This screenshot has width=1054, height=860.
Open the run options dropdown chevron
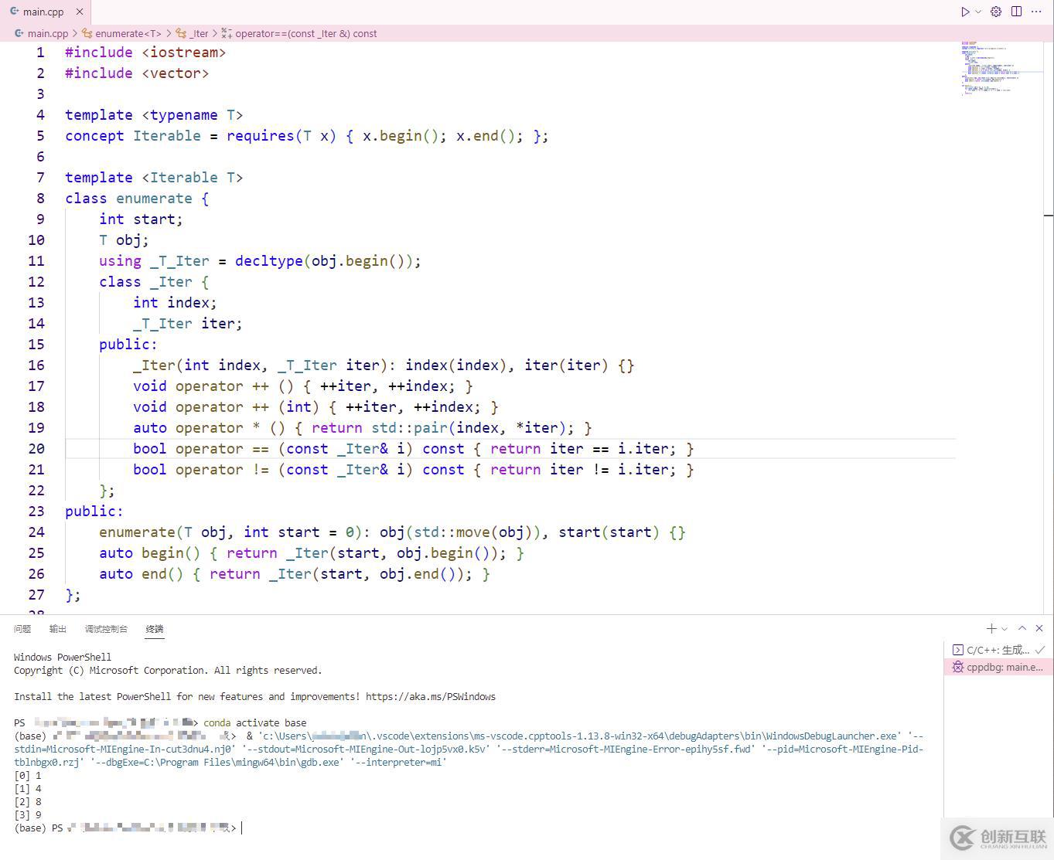click(978, 12)
